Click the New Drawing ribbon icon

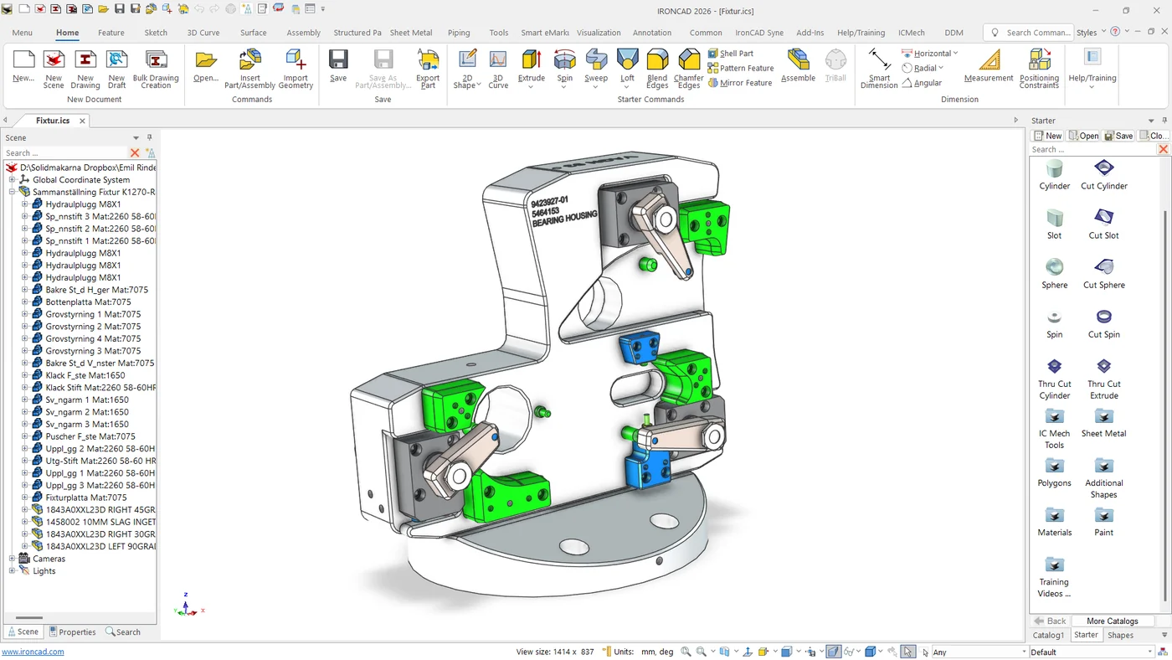85,69
